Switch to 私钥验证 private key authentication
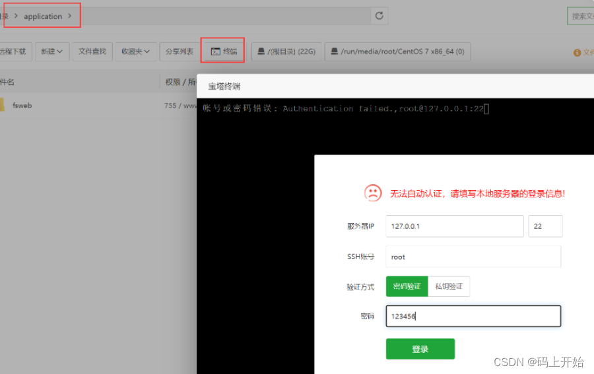Viewport: 594px width, 374px height. click(x=449, y=286)
